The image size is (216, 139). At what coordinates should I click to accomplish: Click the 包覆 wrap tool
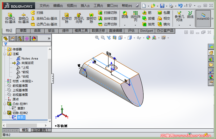tap(164, 13)
